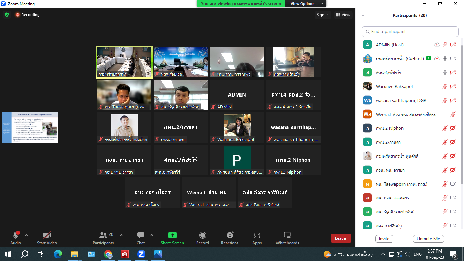The height and width of the screenshot is (261, 464).
Task: Click the Find a participant search field
Action: tap(410, 31)
